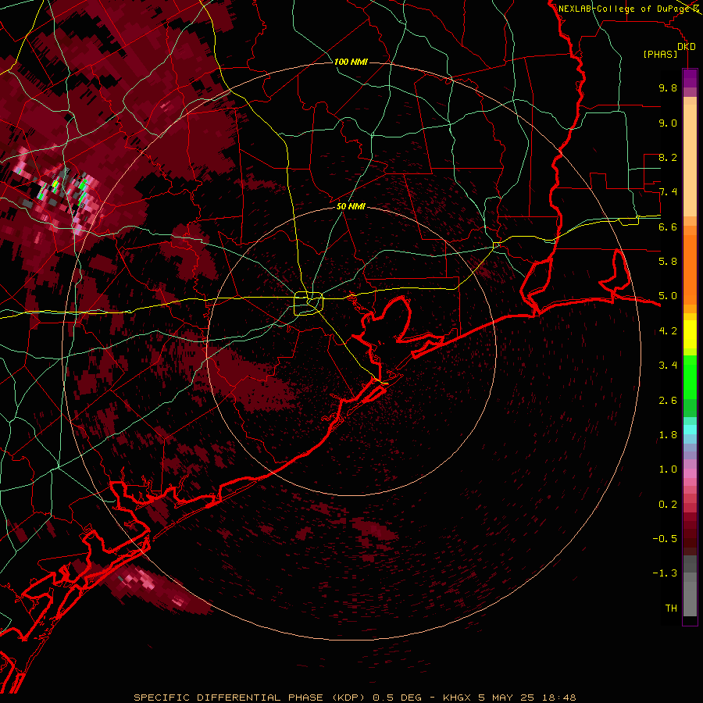Pick the cyan segment of the color bar
Screen dimensions: 703x703
click(x=690, y=429)
